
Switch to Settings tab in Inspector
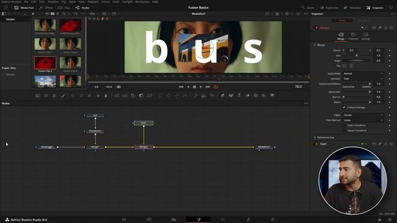365,36
